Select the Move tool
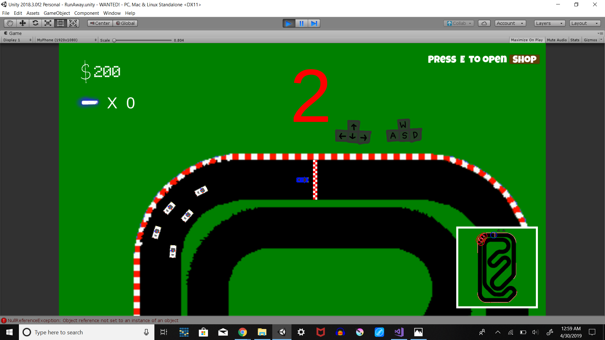 23,23
